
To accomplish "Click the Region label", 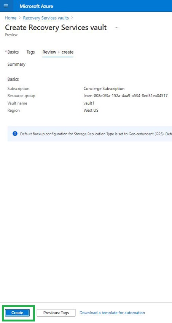I will (x=14, y=111).
